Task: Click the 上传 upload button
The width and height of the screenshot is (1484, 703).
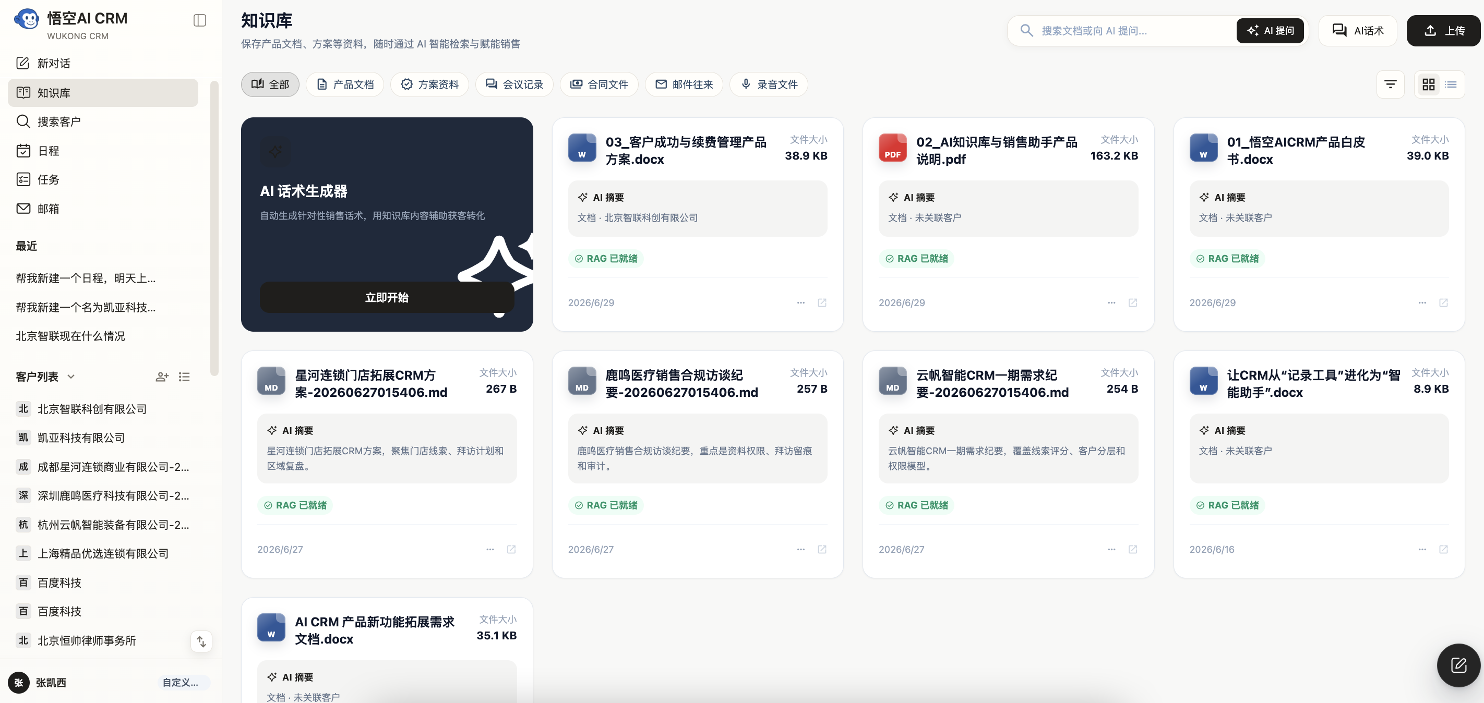Action: (1444, 31)
